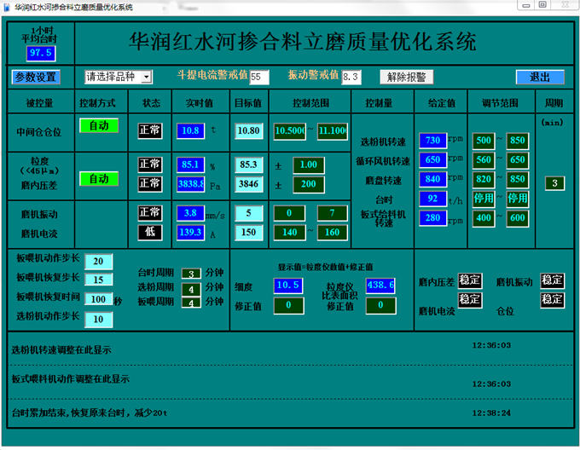Click the application icon in the title bar
This screenshot has width=580, height=450.
point(7,6)
